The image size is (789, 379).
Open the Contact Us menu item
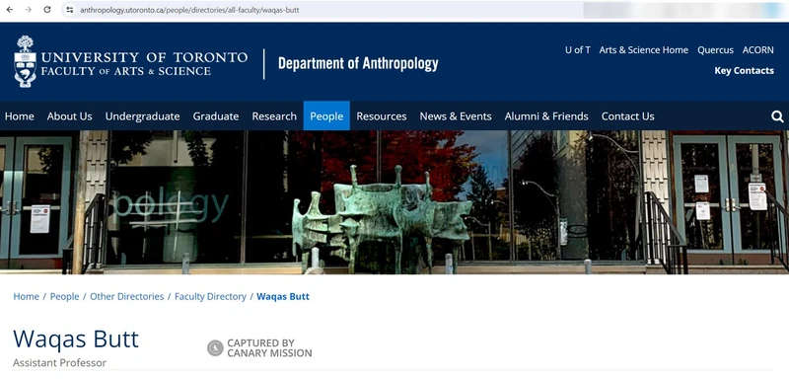click(x=627, y=116)
